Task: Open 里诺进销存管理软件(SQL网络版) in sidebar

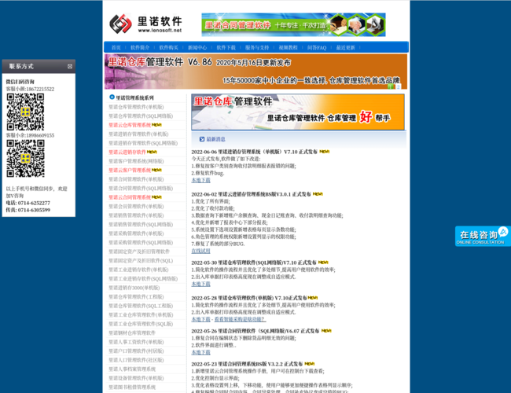Action: [143, 143]
